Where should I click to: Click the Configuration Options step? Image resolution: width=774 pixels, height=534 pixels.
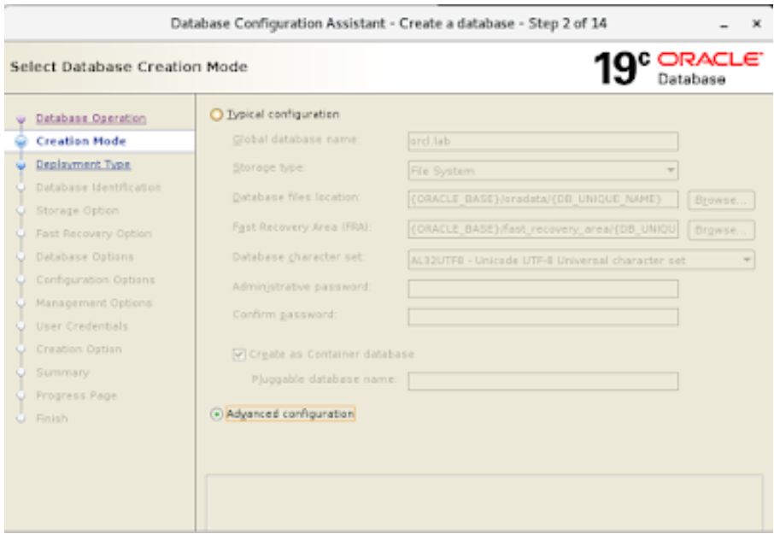[96, 280]
